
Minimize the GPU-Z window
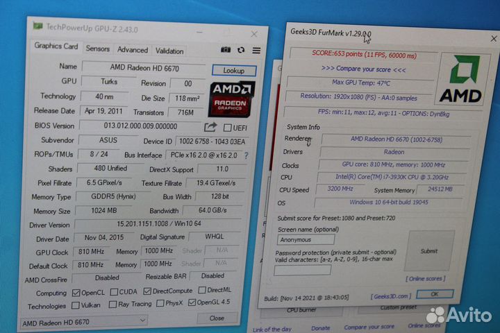pyautogui.click(x=199, y=32)
